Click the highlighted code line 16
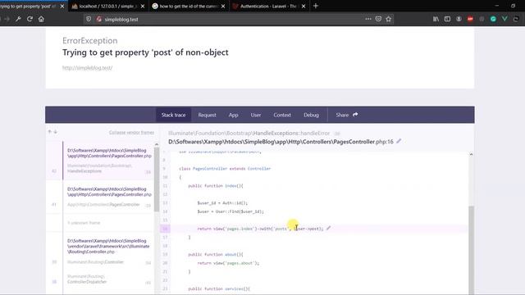525x295 pixels. click(314, 229)
